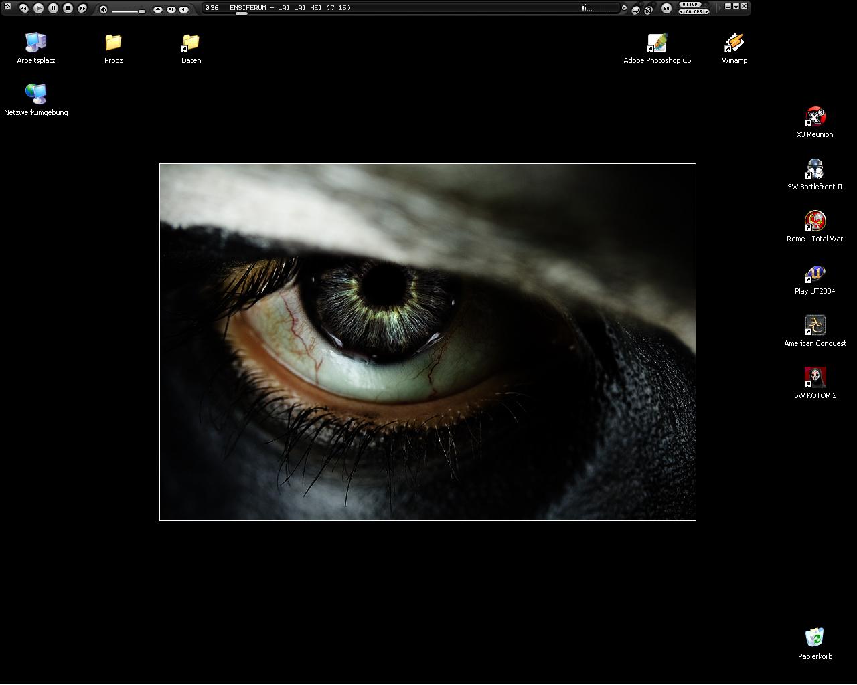This screenshot has height=685, width=857.
Task: Mute the Winamp speaker icon
Action: pyautogui.click(x=103, y=9)
